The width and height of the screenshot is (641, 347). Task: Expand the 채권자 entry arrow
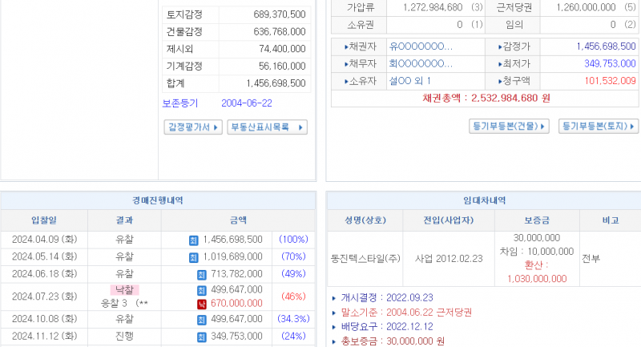347,46
